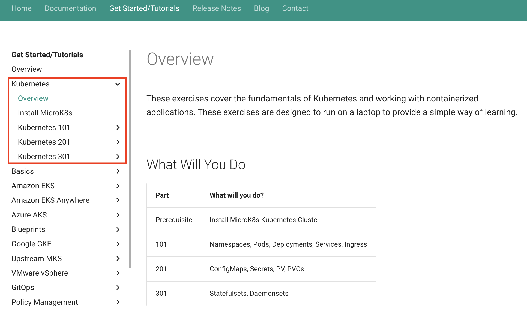Screen dimensions: 527x311
Task: Open the Install MicroK8s tutorial
Action: point(45,113)
